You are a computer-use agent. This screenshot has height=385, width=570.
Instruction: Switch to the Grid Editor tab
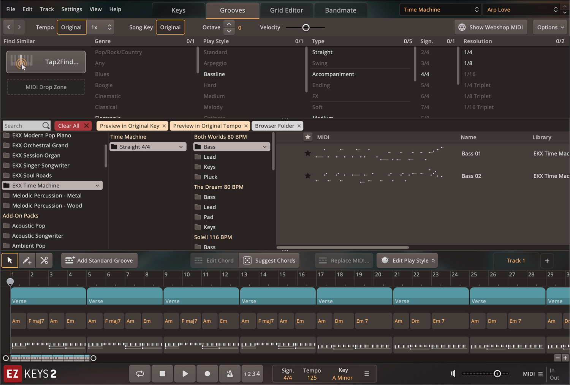(x=287, y=10)
